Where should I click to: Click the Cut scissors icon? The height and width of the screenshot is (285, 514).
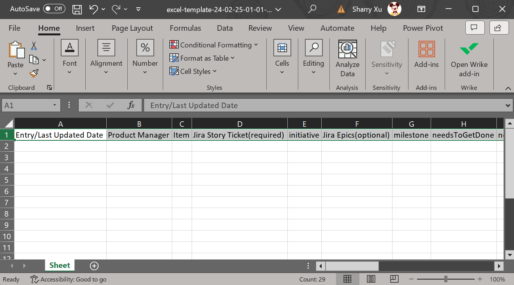click(34, 46)
